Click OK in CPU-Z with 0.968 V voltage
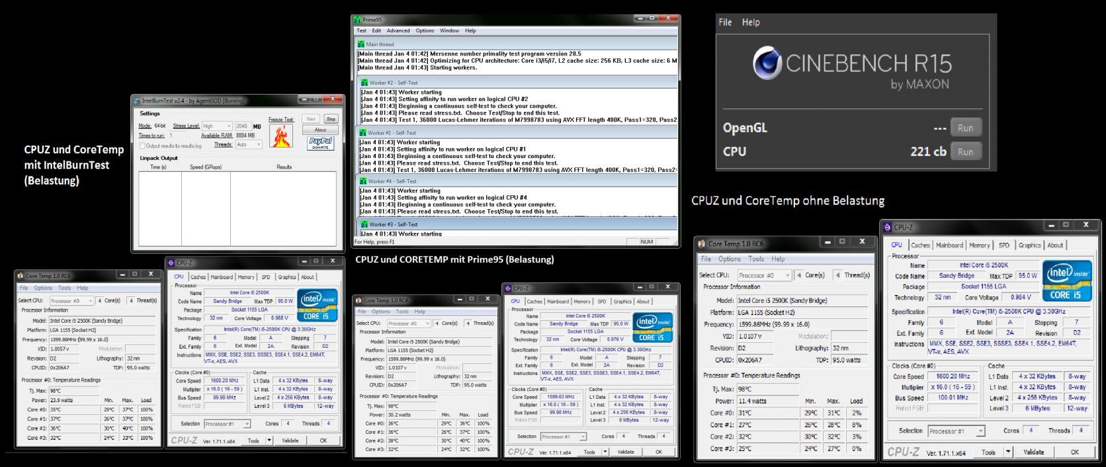Image resolution: width=1106 pixels, height=467 pixels. (323, 441)
